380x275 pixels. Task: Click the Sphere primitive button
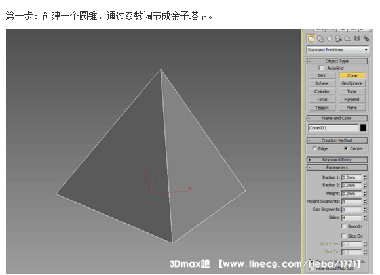coord(322,83)
